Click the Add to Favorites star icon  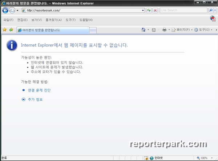11,29
